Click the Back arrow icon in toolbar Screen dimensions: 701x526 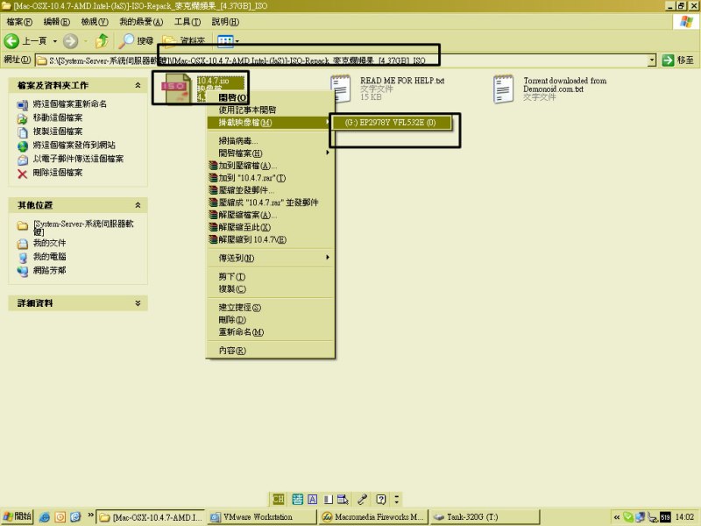click(x=11, y=41)
